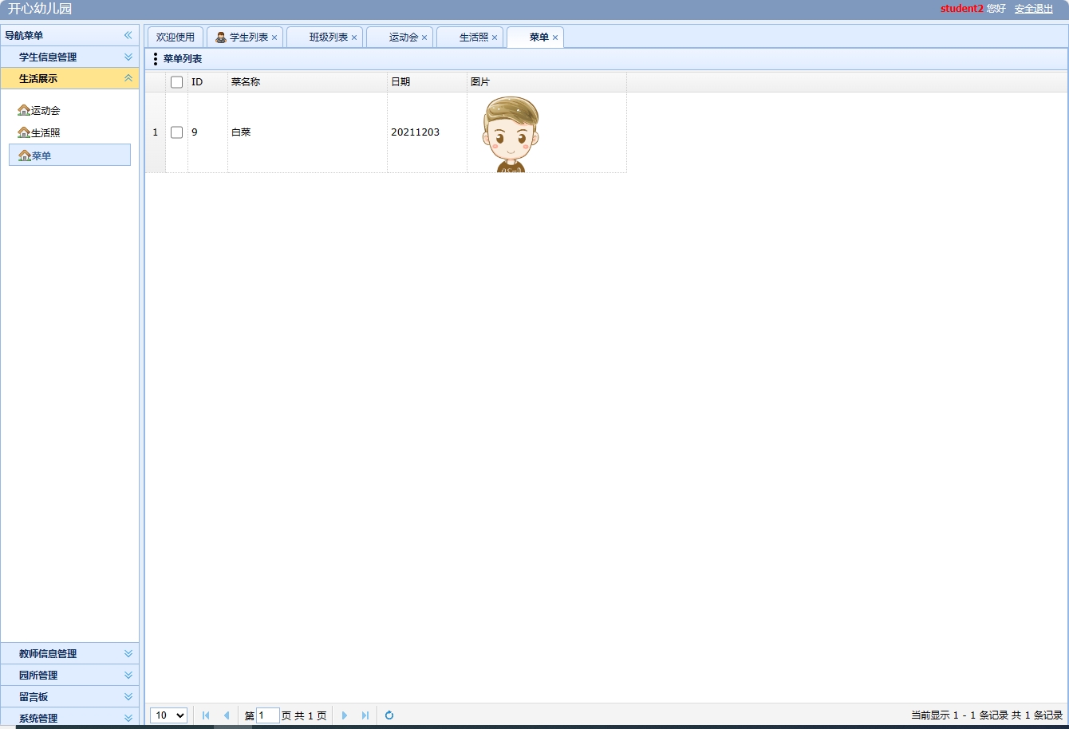The image size is (1069, 729).
Task: Open 运动会 in the sidebar
Action: [x=45, y=111]
